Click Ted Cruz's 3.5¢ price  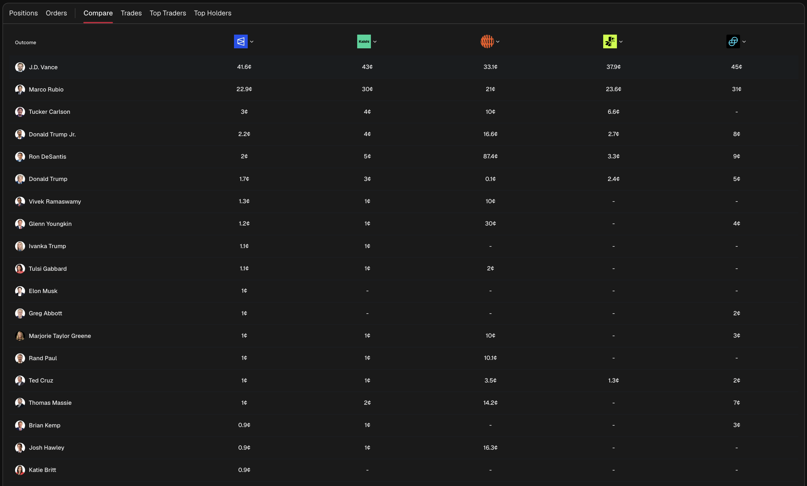click(490, 380)
